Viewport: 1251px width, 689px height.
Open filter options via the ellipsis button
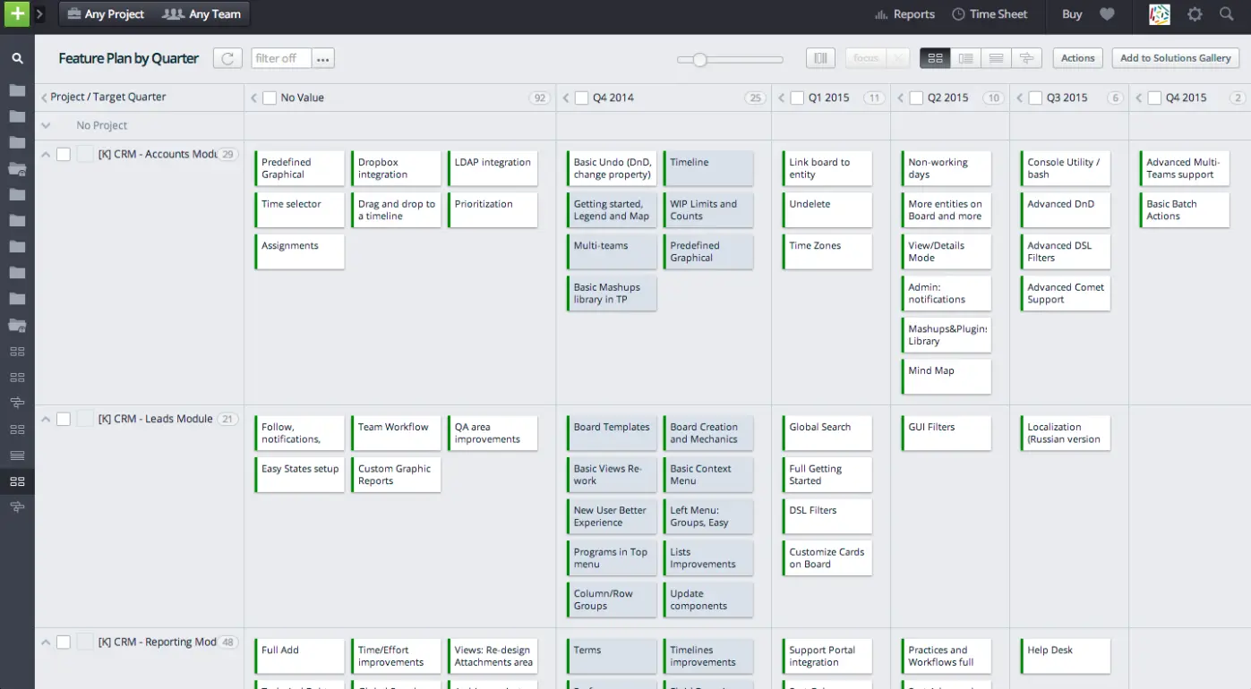coord(323,59)
